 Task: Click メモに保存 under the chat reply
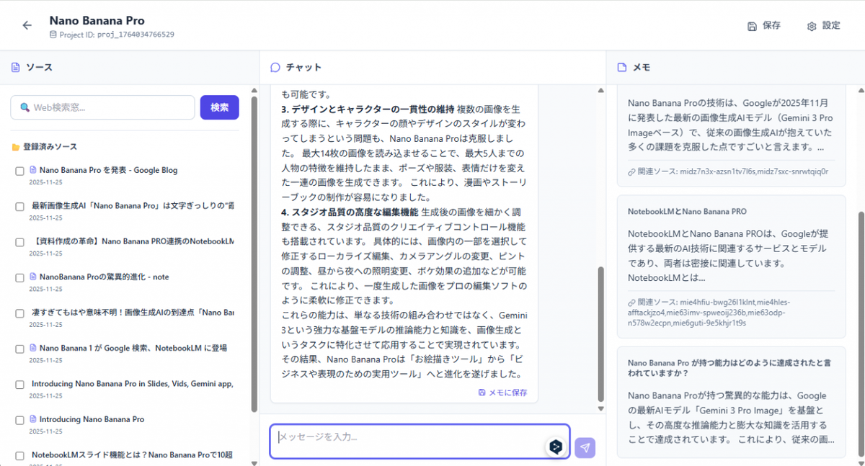click(502, 393)
